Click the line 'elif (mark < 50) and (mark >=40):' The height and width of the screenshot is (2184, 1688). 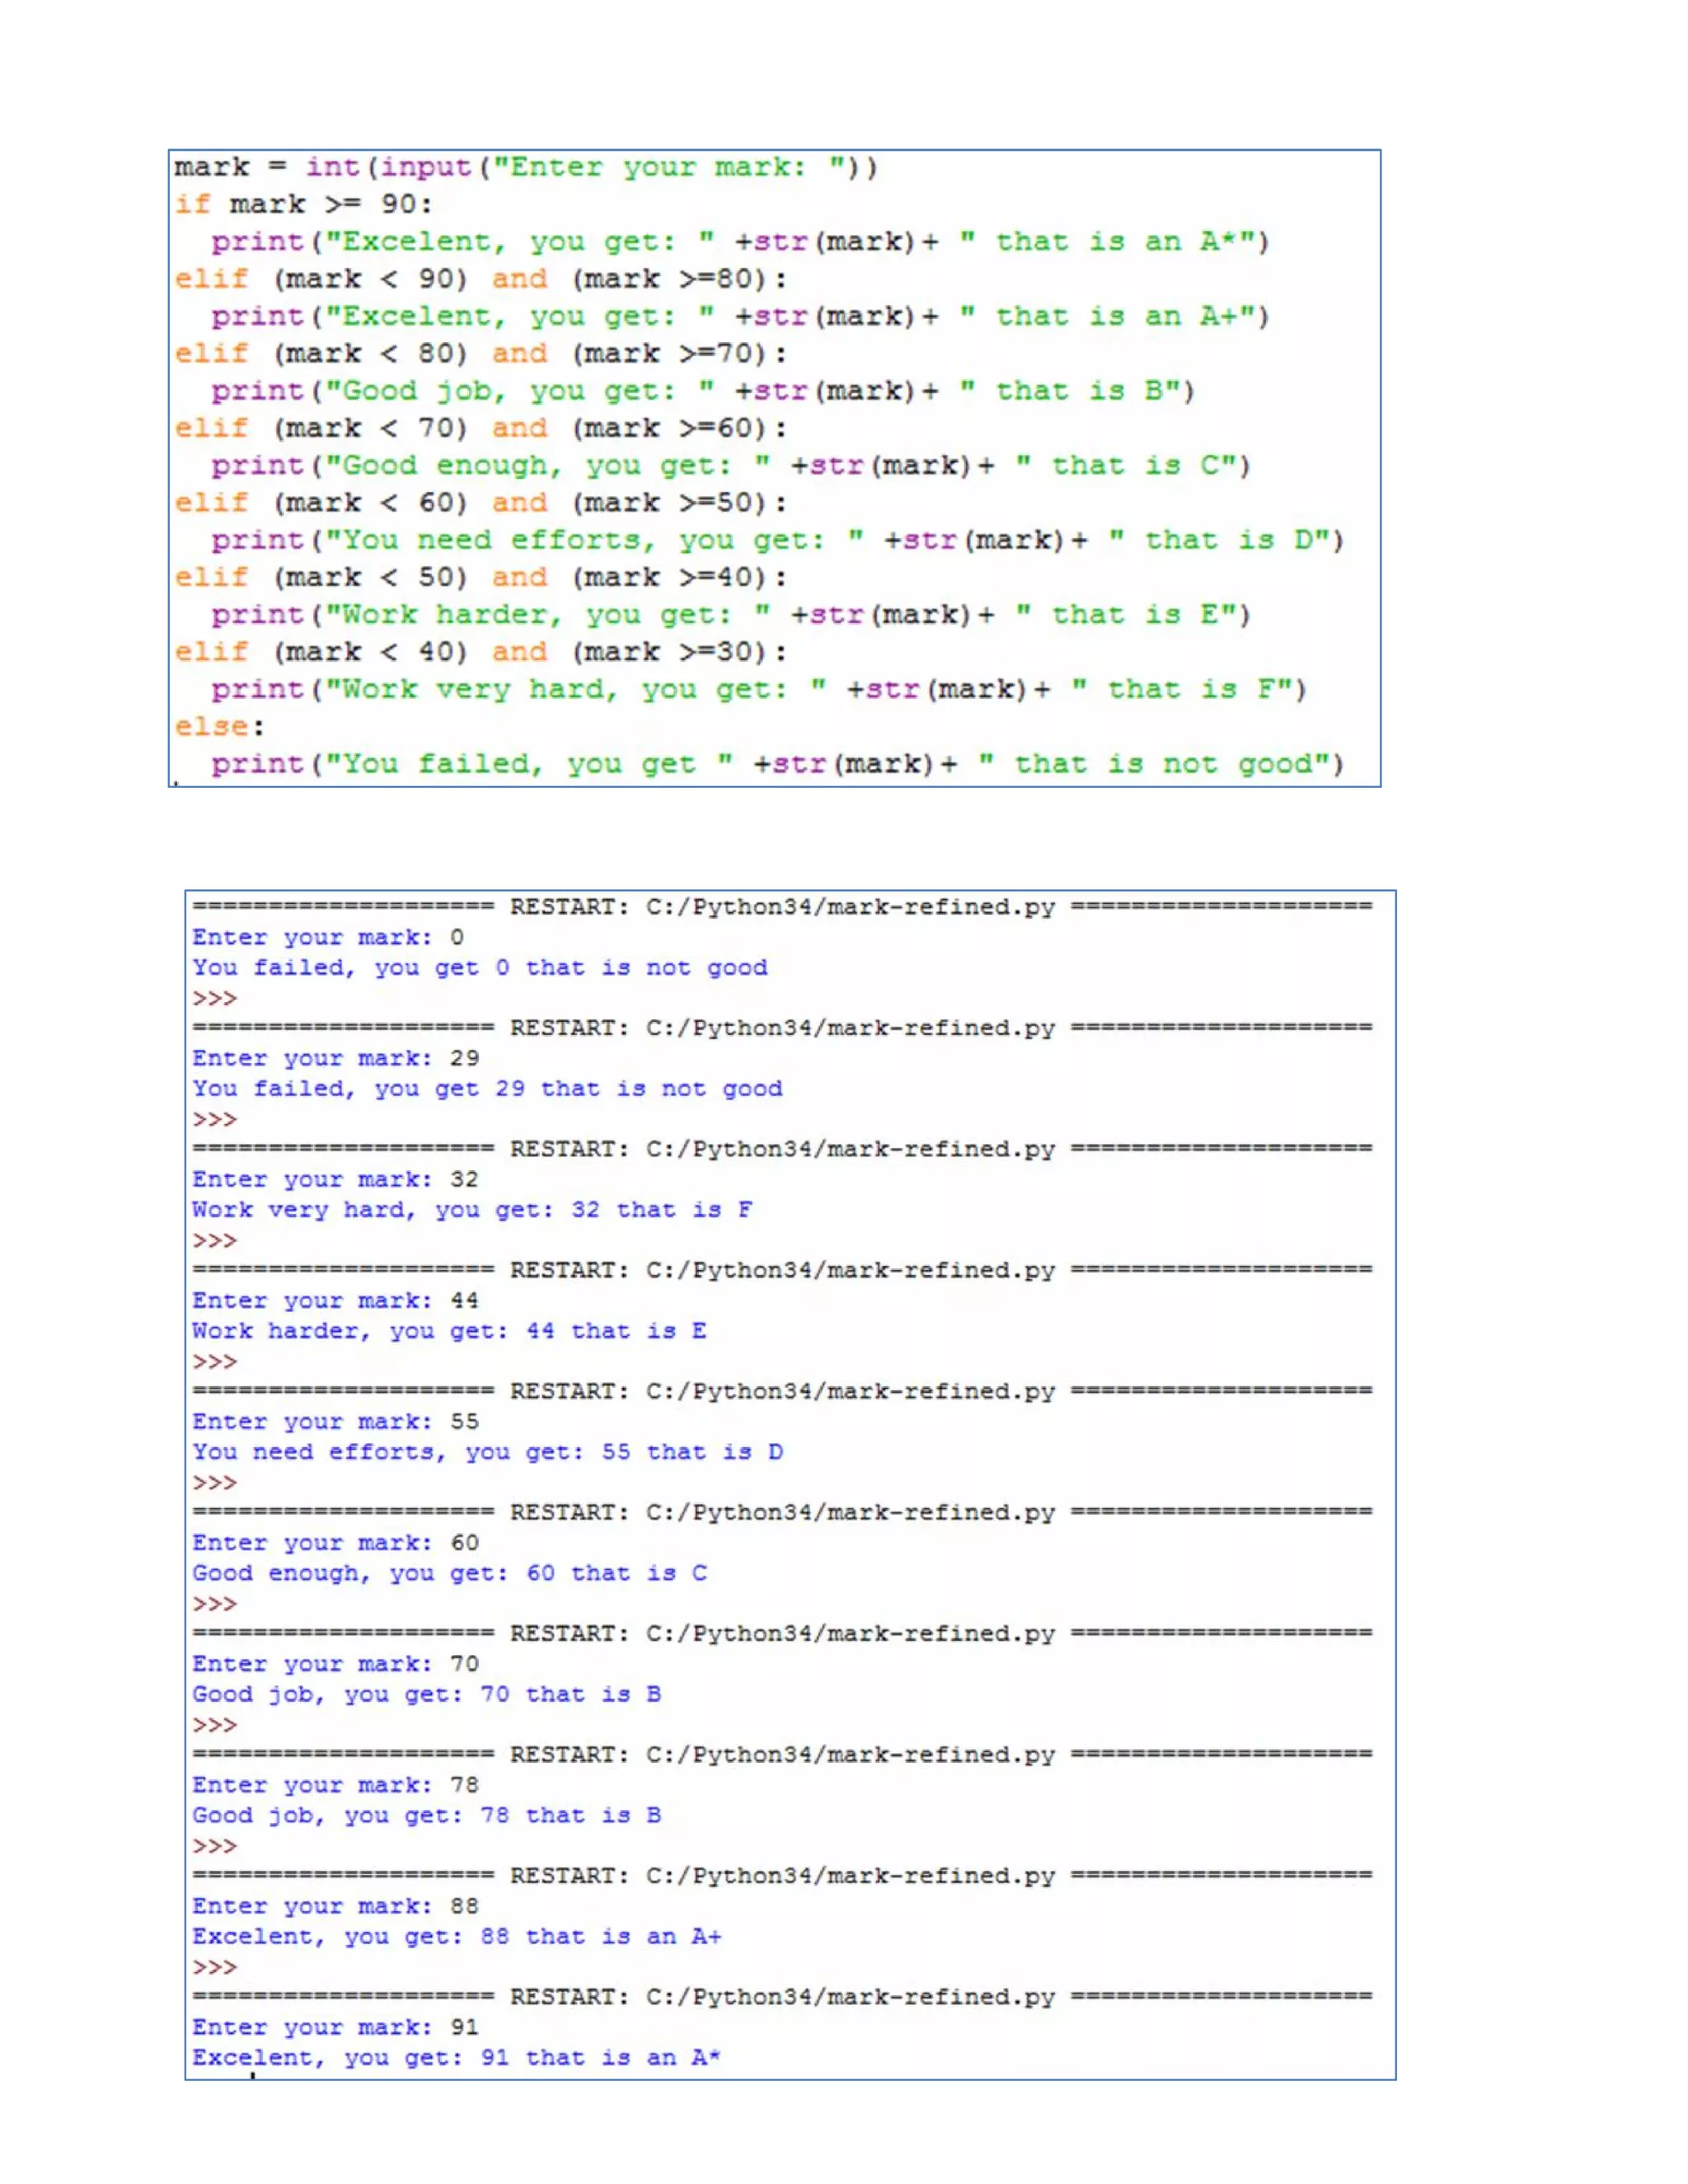[481, 577]
